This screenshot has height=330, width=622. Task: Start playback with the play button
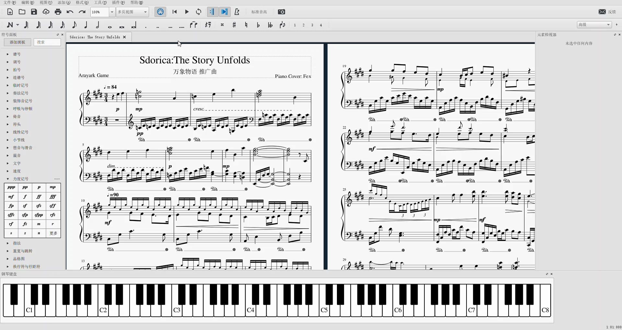tap(187, 12)
